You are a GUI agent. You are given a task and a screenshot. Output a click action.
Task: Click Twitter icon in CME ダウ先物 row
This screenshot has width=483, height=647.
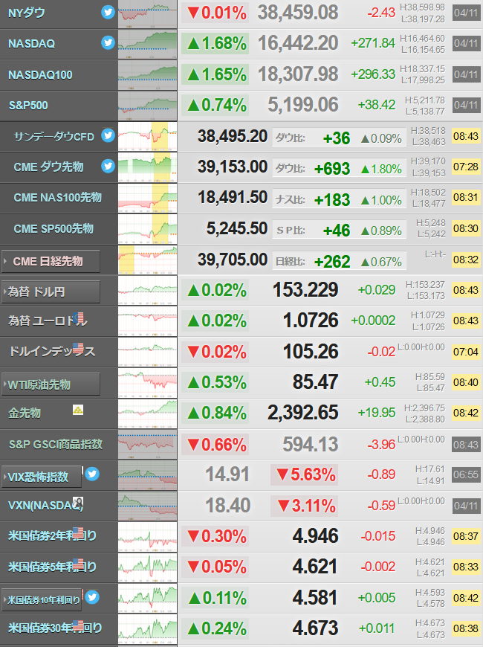coord(108,166)
